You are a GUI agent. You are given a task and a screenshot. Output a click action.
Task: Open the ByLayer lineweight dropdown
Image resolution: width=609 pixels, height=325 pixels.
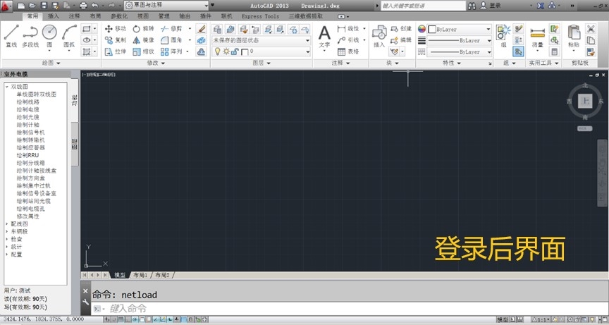[x=460, y=40]
